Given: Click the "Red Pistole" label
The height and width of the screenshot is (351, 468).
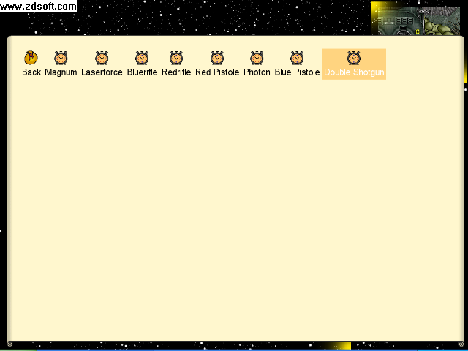Looking at the screenshot, I should click(x=217, y=72).
